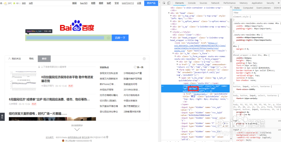281x142 pixels.
Task: Open the feed settings hexagon icon
Action: (144, 59)
